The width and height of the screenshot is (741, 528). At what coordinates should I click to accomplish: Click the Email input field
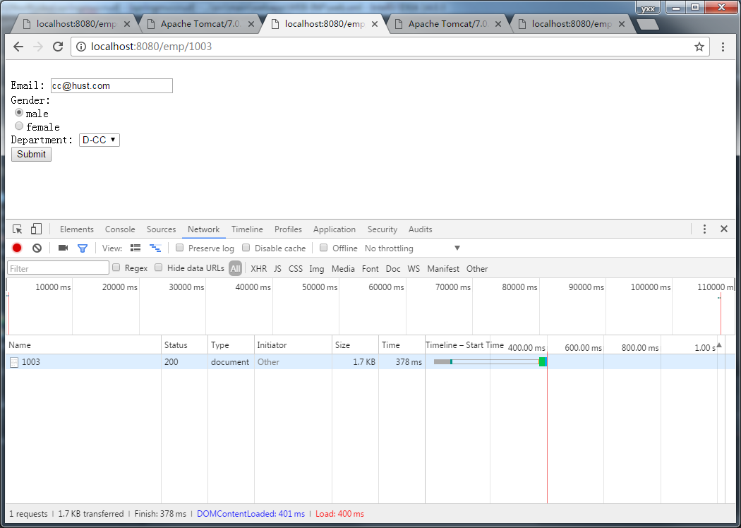[x=112, y=85]
